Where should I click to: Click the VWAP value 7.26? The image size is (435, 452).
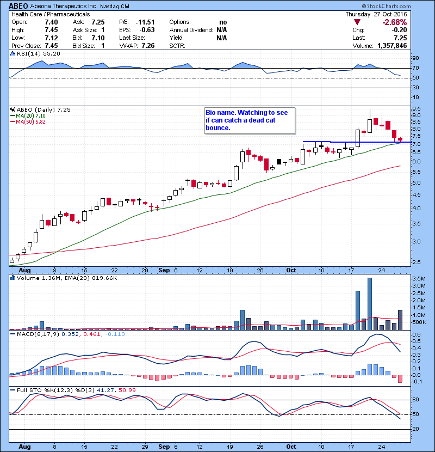[148, 46]
